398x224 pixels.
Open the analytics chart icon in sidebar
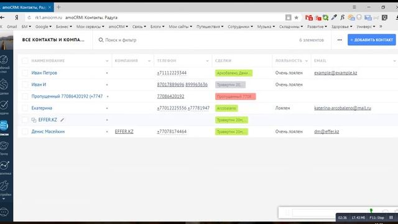point(4,166)
